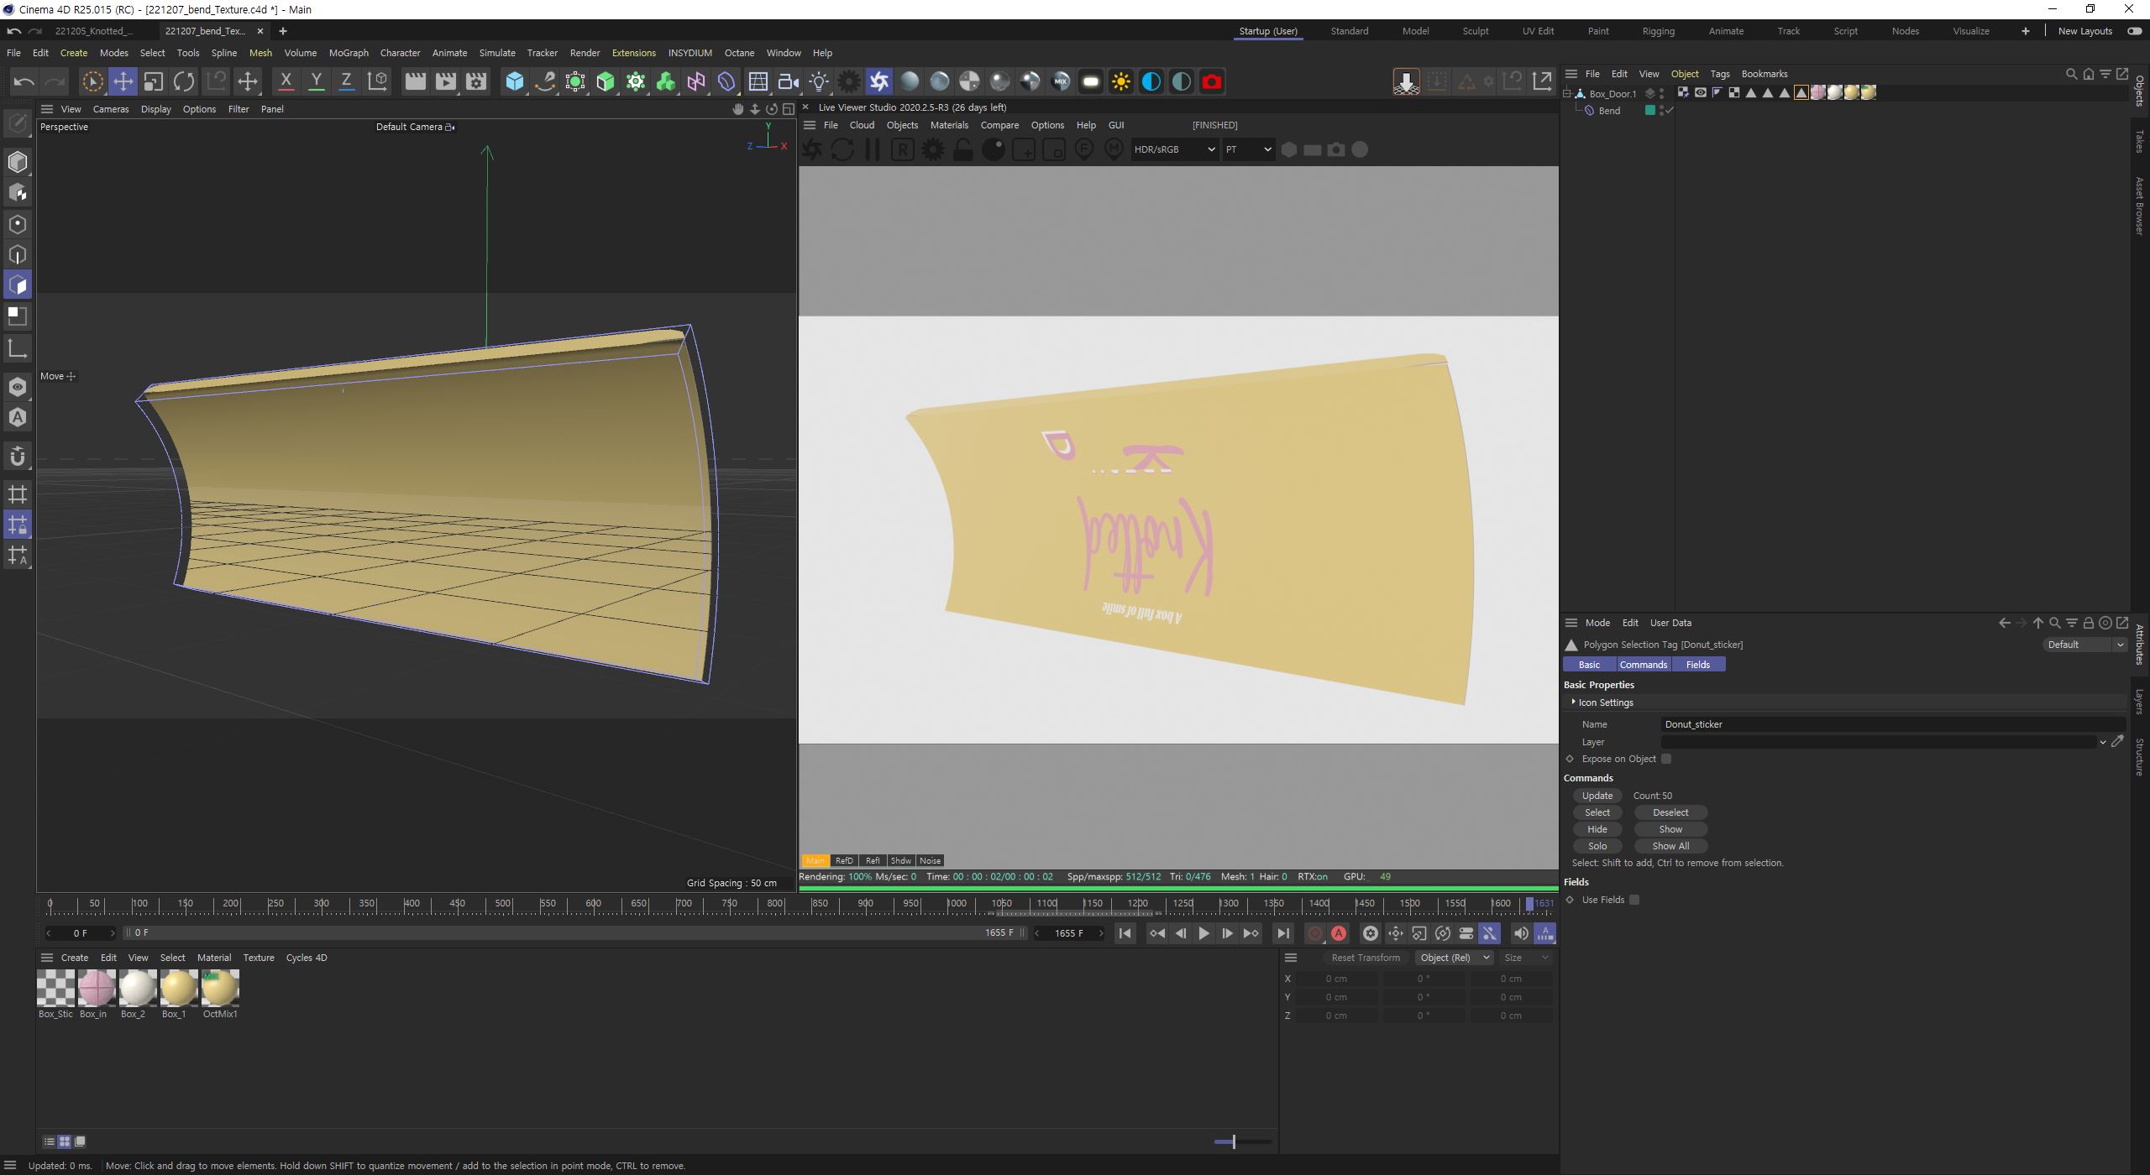Open Materials menu in Live Viewer

coord(949,125)
